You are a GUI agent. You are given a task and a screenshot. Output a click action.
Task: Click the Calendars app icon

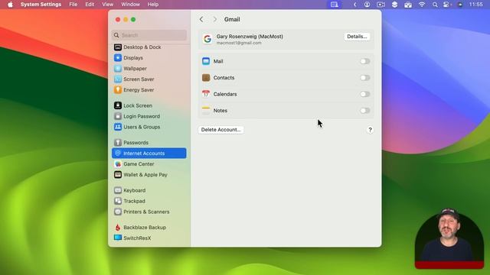coord(206,94)
